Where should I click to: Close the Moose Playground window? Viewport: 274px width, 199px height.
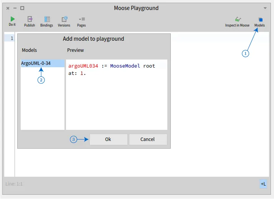[x=8, y=8]
